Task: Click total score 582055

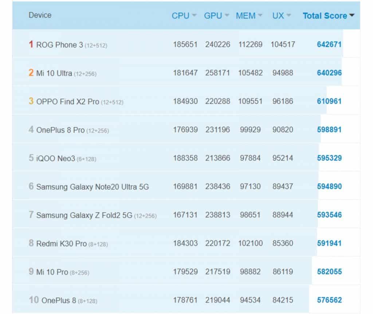Action: coord(329,272)
